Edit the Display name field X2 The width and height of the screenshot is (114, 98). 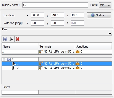(x=55, y=5)
